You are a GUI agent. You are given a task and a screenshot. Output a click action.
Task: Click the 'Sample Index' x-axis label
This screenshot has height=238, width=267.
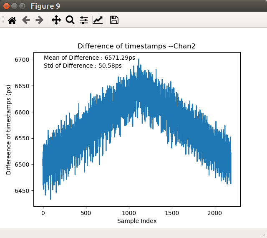click(x=137, y=221)
